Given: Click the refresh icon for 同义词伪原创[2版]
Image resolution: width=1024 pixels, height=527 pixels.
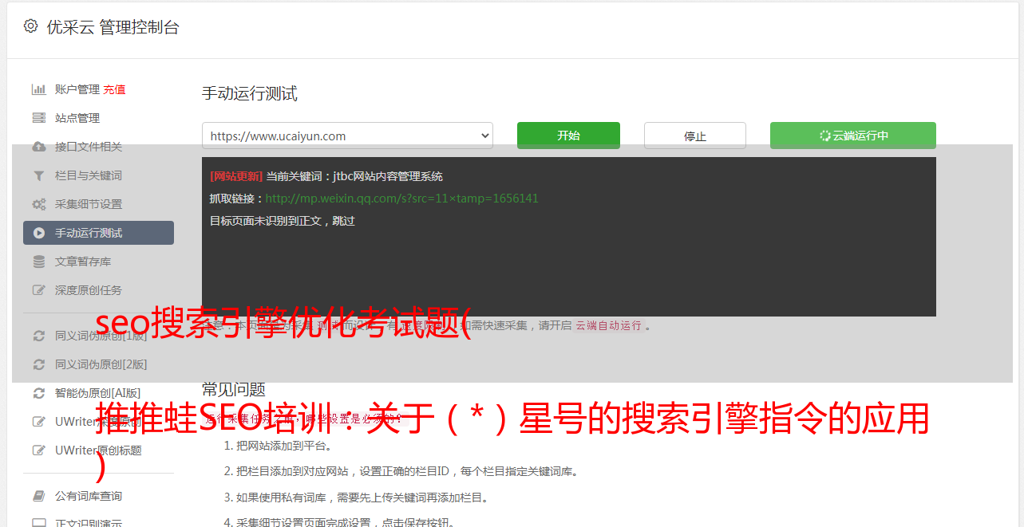Looking at the screenshot, I should click(x=38, y=364).
